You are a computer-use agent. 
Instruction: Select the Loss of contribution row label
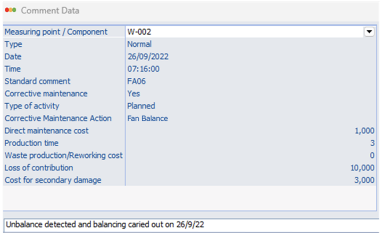[x=38, y=168]
